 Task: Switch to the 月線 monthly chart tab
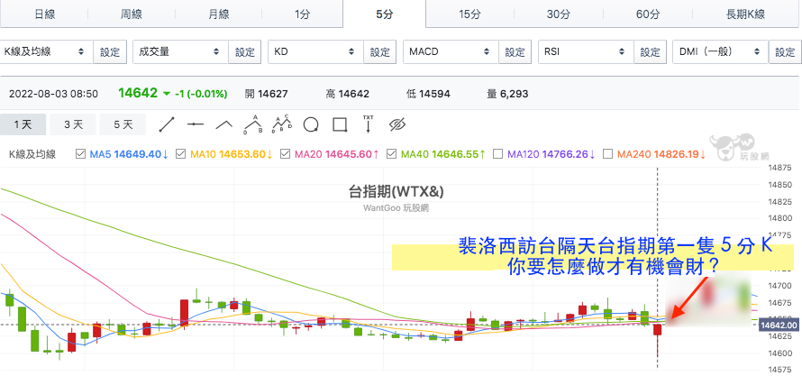pyautogui.click(x=218, y=14)
